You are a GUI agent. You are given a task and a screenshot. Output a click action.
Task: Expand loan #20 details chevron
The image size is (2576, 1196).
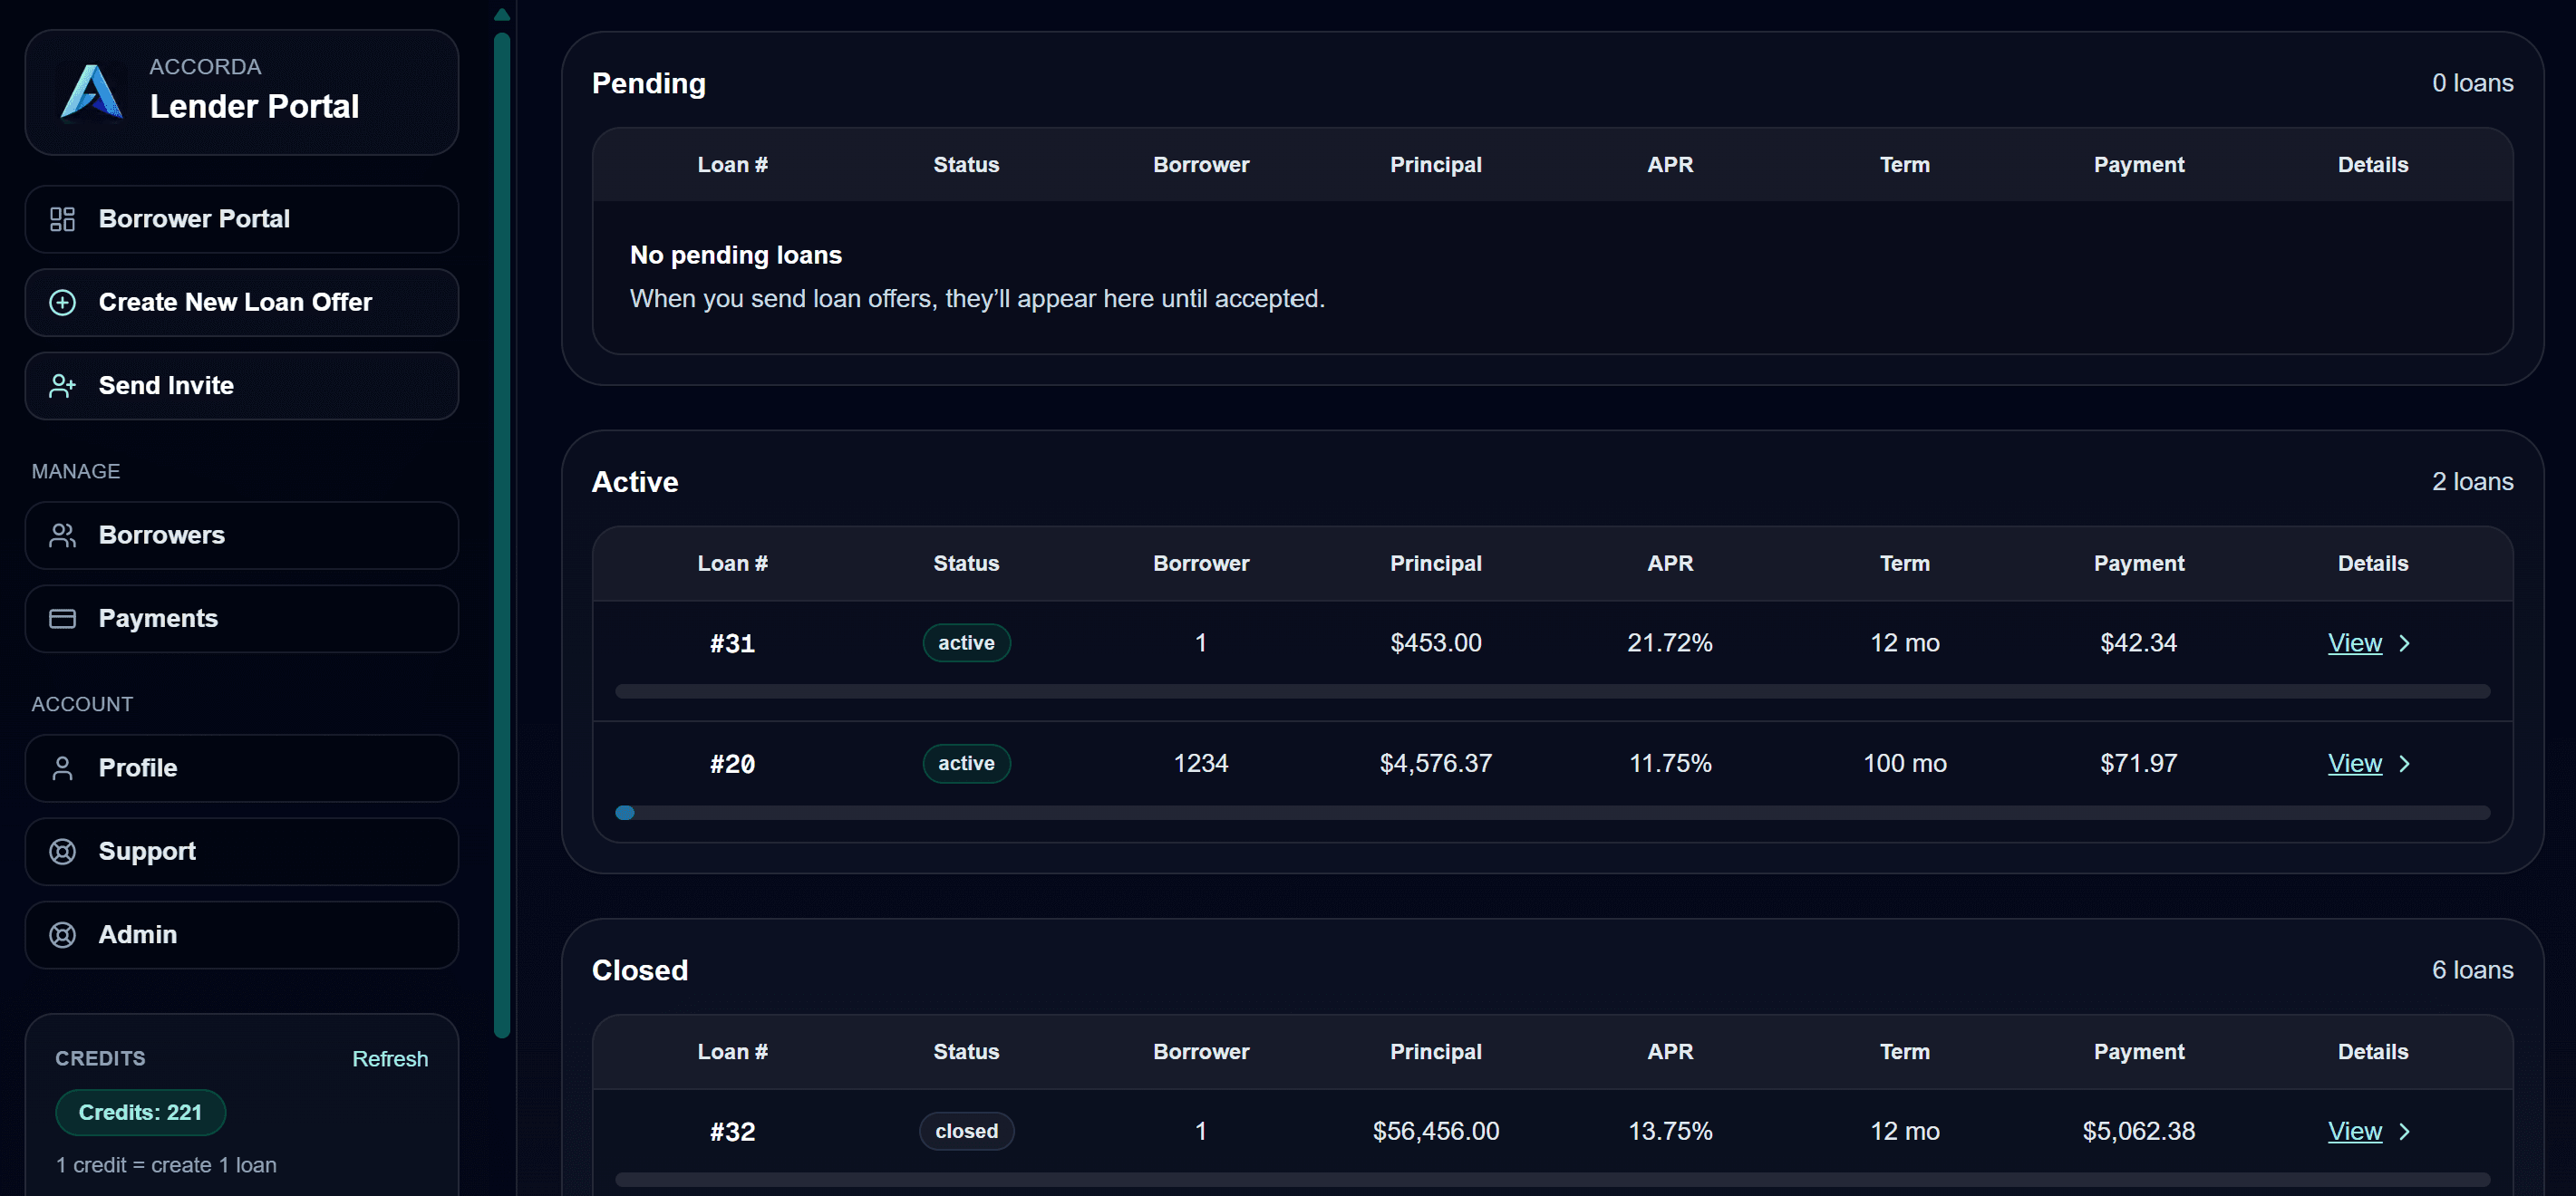point(2405,764)
